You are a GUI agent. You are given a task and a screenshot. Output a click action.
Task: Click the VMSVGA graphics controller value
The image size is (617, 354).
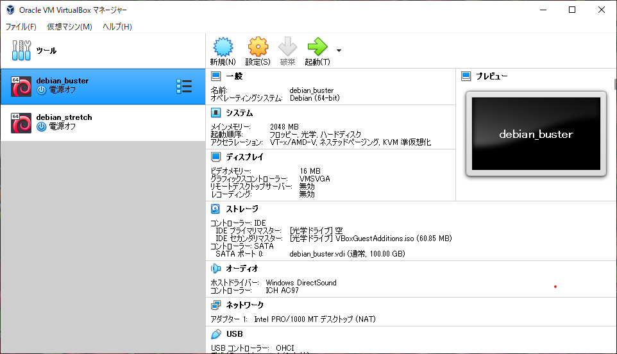coord(315,178)
